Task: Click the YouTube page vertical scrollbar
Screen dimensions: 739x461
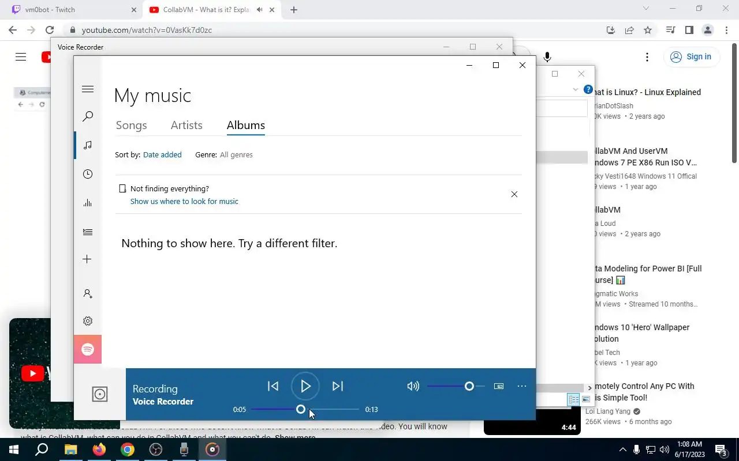Action: 734,104
